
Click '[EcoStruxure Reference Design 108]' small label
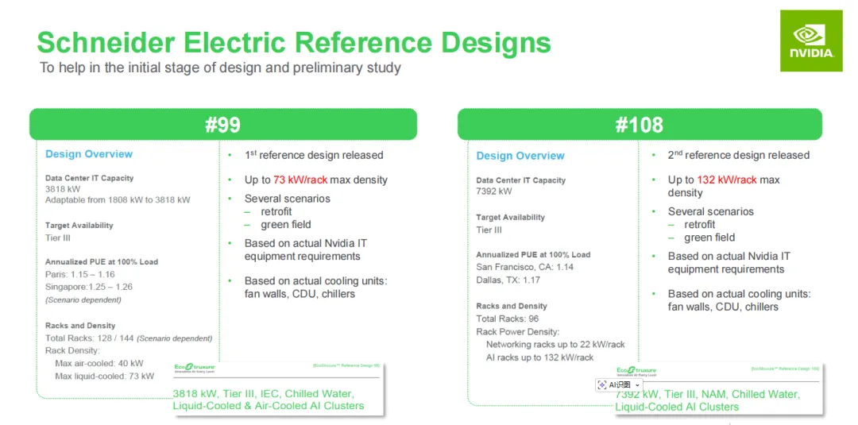click(785, 369)
